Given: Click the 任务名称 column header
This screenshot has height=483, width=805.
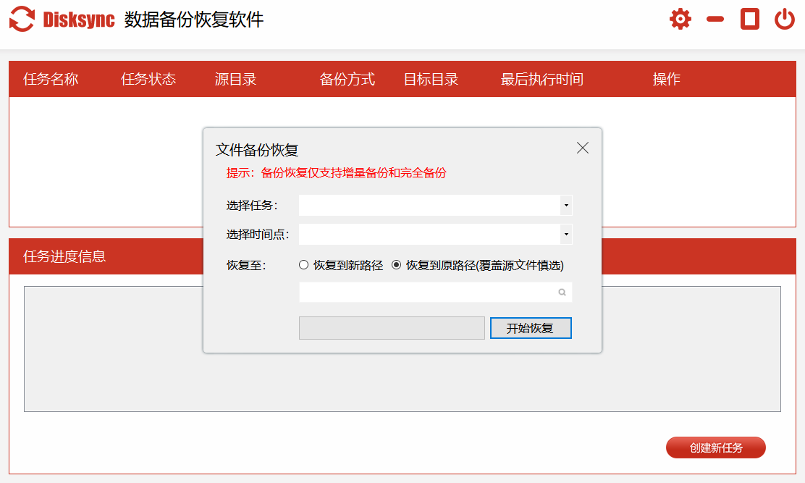Looking at the screenshot, I should coord(51,79).
